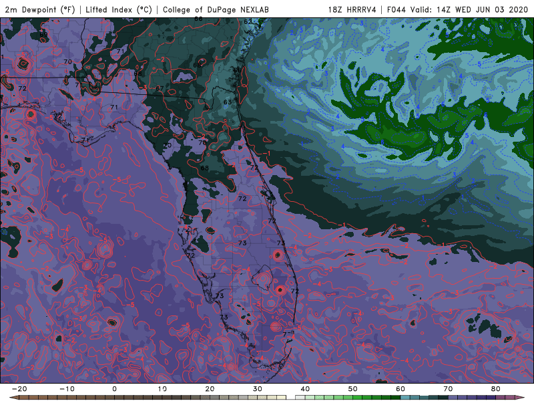Click the 30 tick label on color scale
The width and height of the screenshot is (534, 401).
258,389
